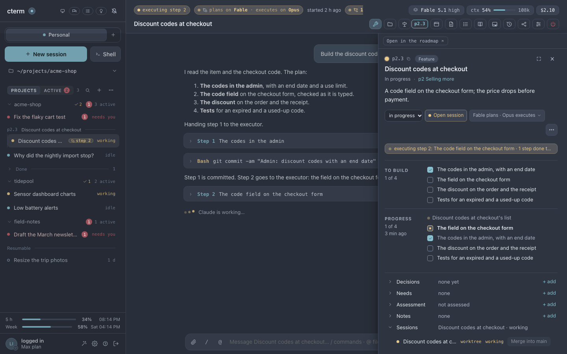The image size is (567, 354).
Task: Open the 'Open in the roadmap' link
Action: tap(415, 41)
